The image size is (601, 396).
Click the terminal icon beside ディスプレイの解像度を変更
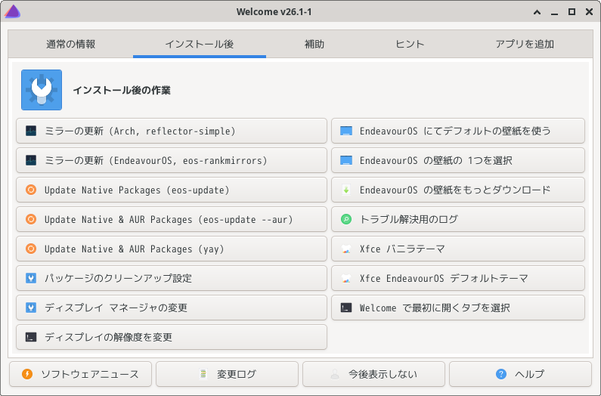[x=31, y=337]
